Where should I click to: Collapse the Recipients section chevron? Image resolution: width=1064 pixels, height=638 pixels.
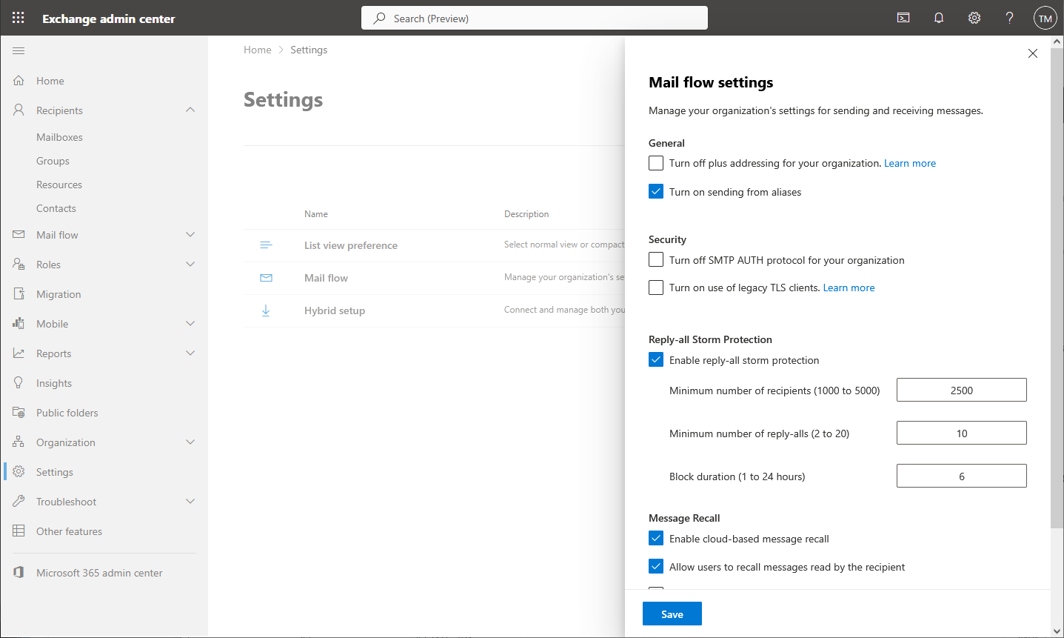(190, 110)
